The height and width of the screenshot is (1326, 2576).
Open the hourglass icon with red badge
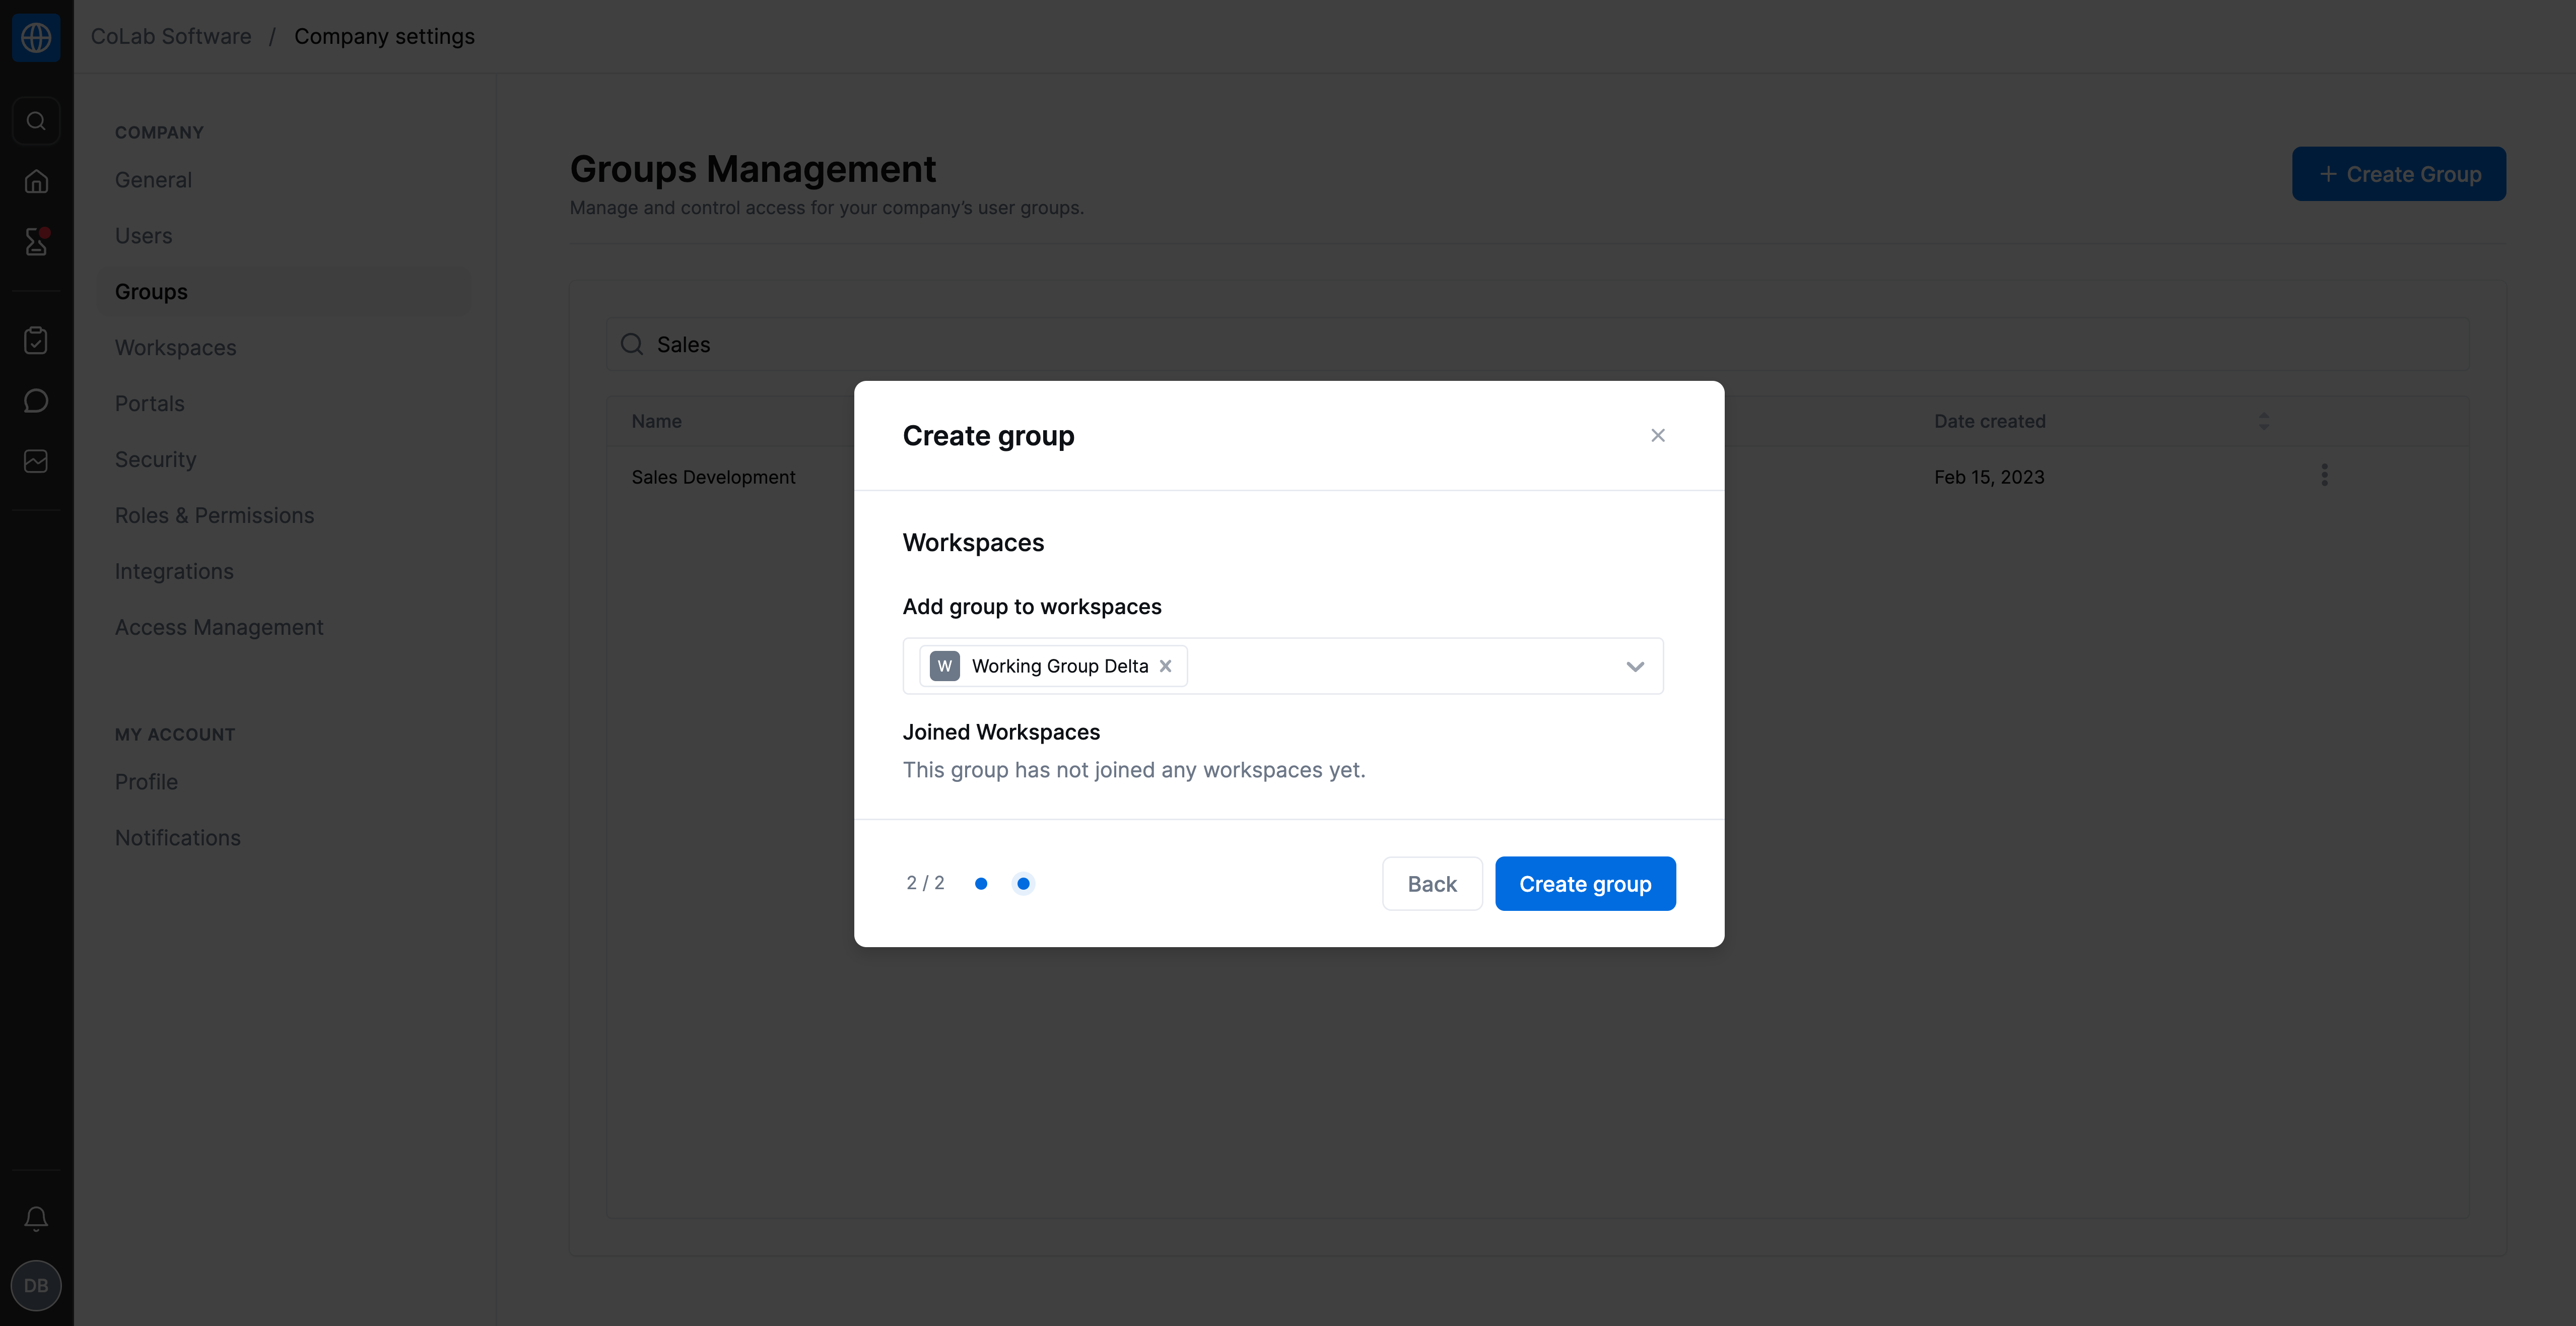click(x=36, y=241)
